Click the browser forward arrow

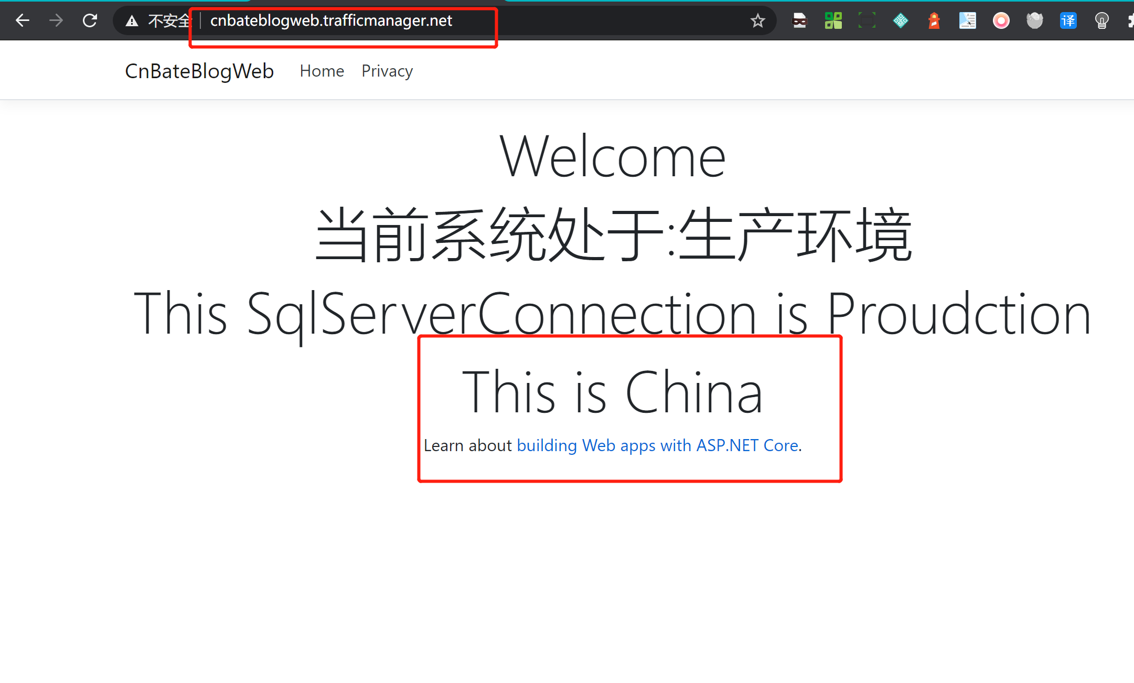tap(56, 20)
